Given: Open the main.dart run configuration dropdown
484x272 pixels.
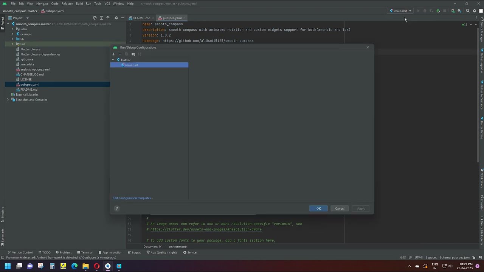Looking at the screenshot, I should click(x=400, y=11).
